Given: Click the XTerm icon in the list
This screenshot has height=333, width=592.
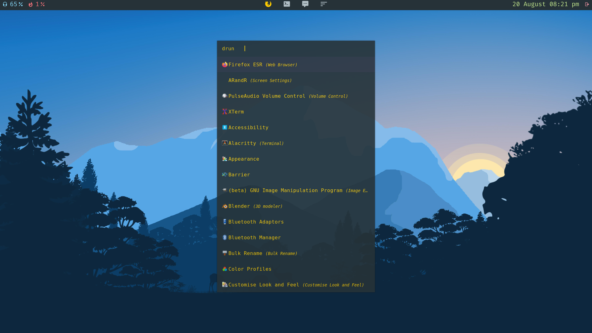Looking at the screenshot, I should click(225, 112).
